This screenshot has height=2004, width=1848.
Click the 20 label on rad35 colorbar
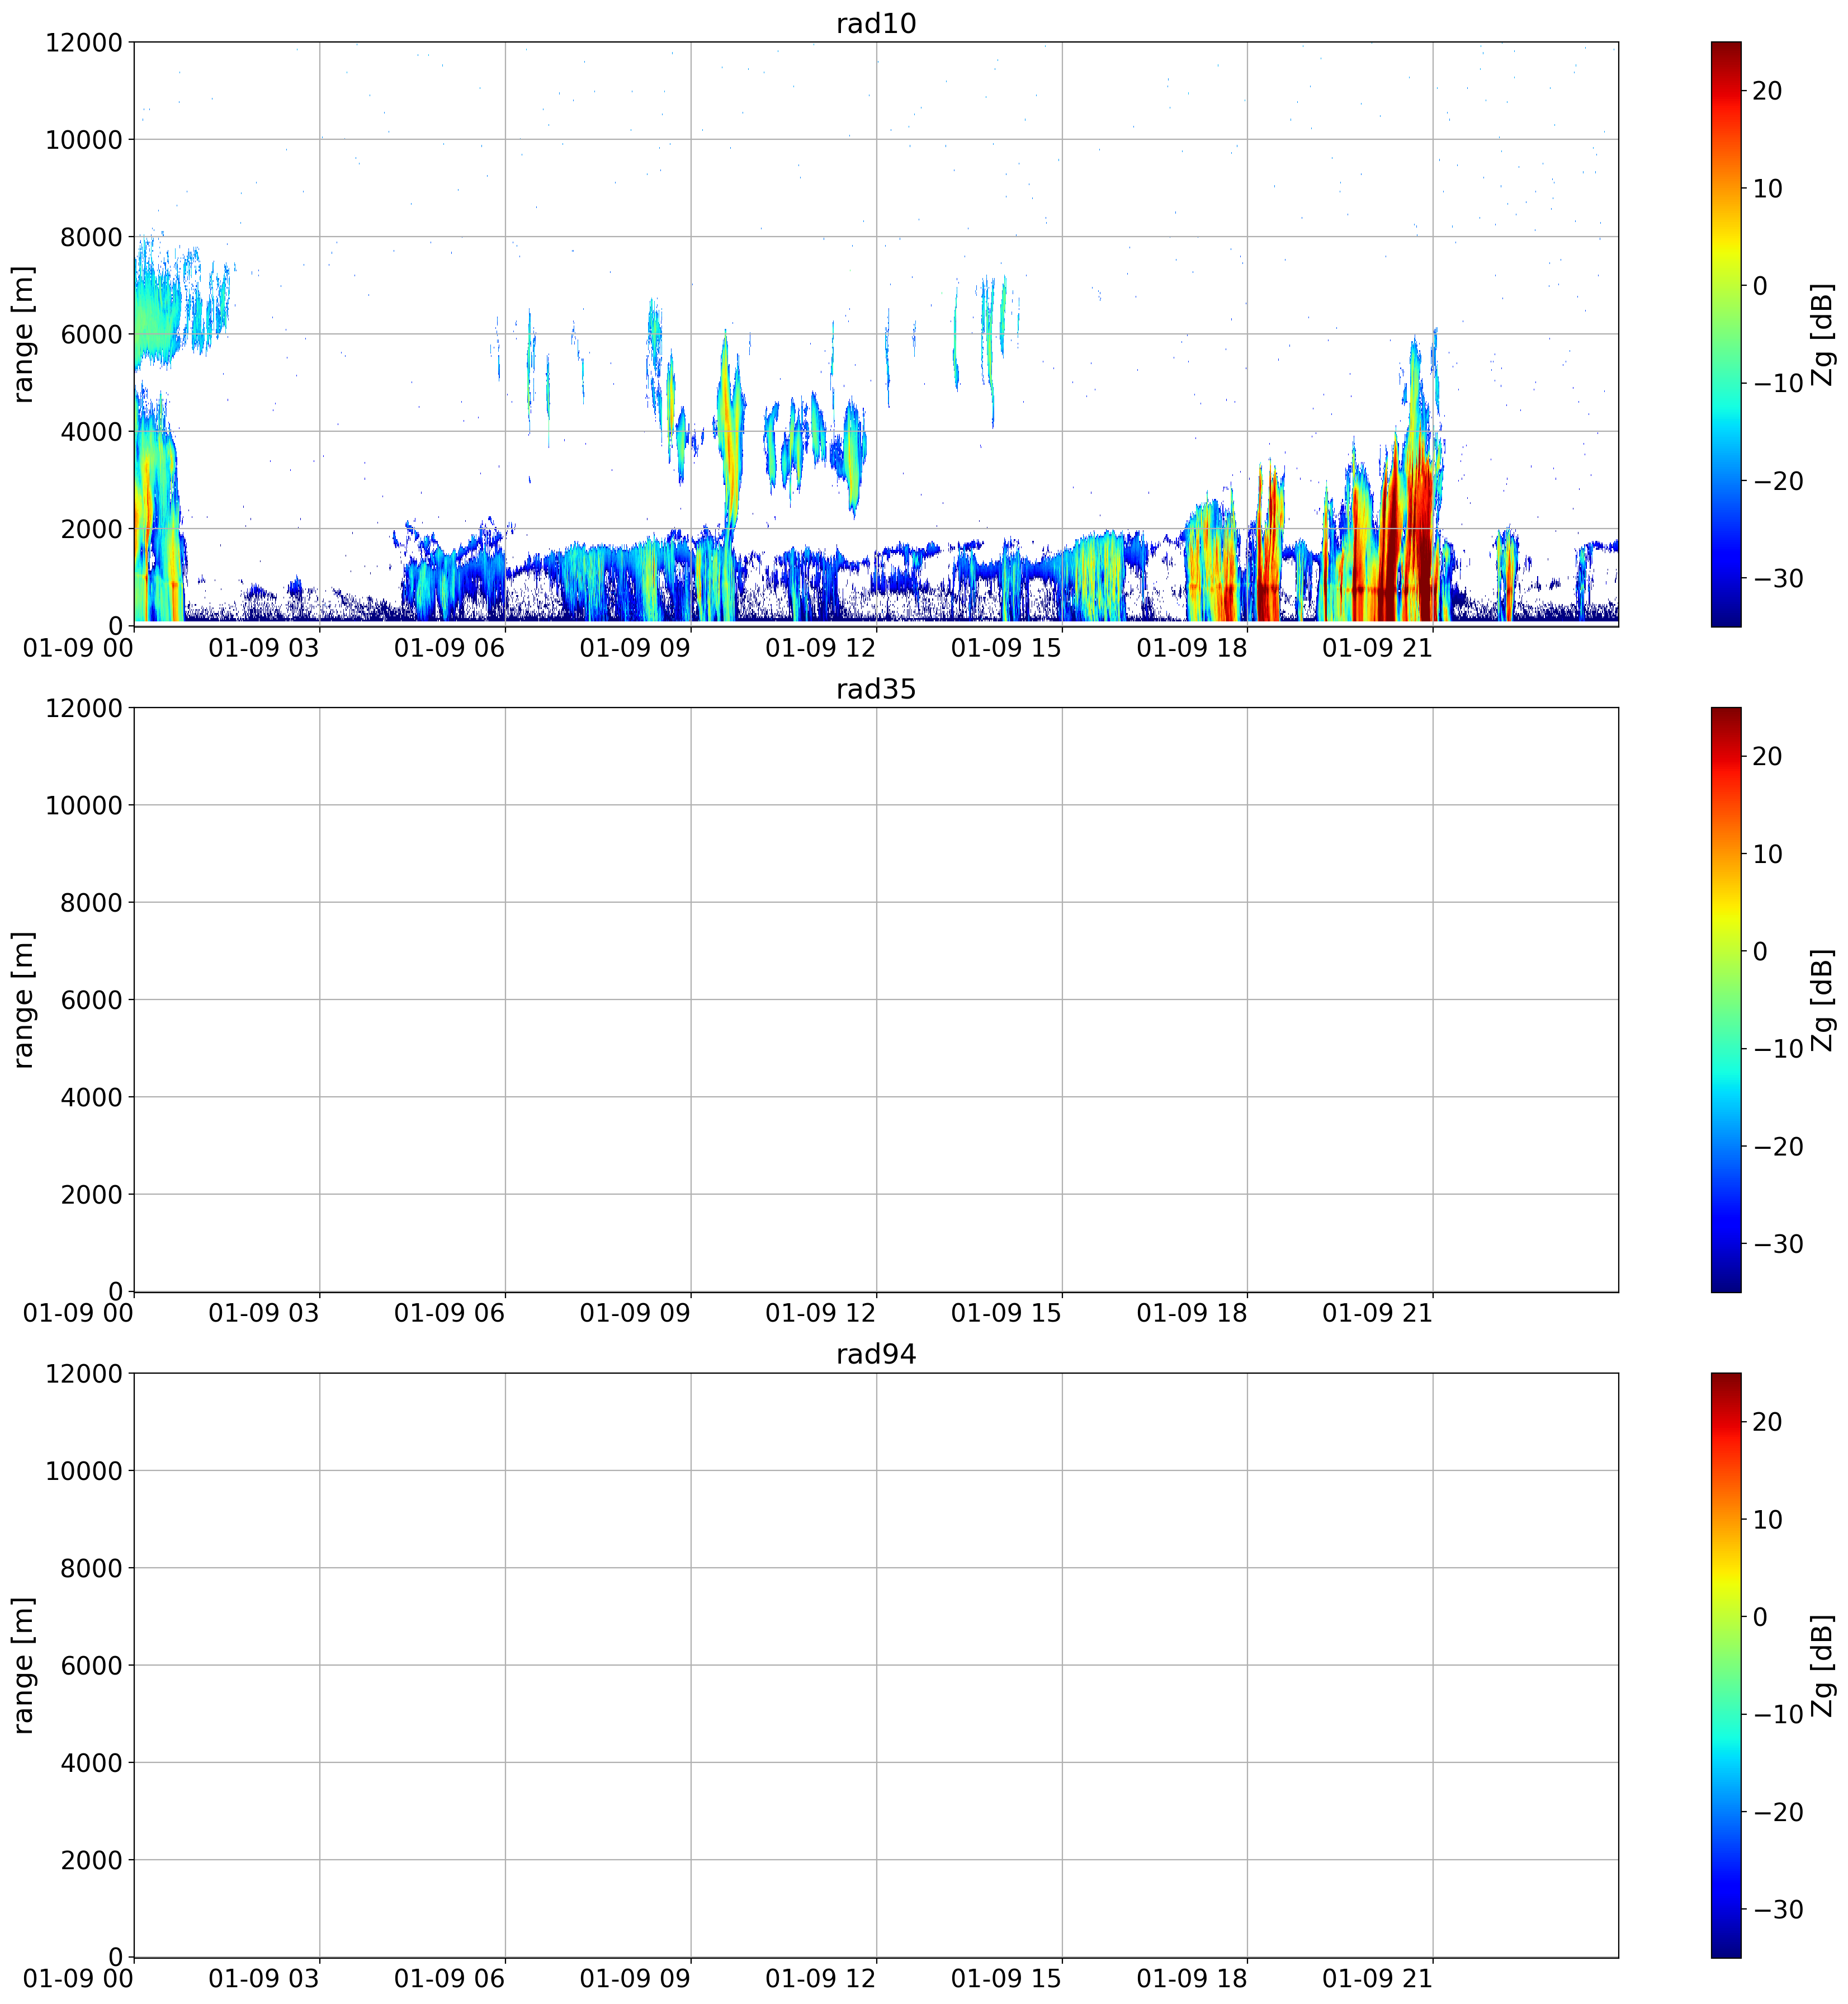1767,756
